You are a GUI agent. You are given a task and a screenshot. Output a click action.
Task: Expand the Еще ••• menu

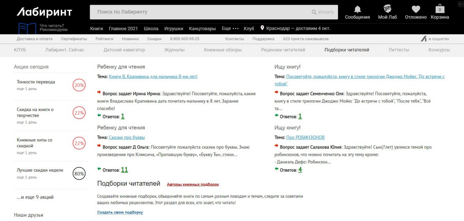230,29
